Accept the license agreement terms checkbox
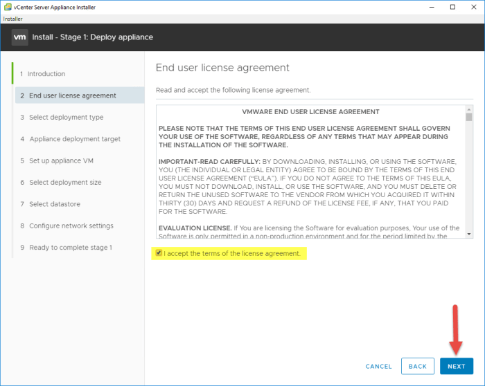 (x=159, y=253)
